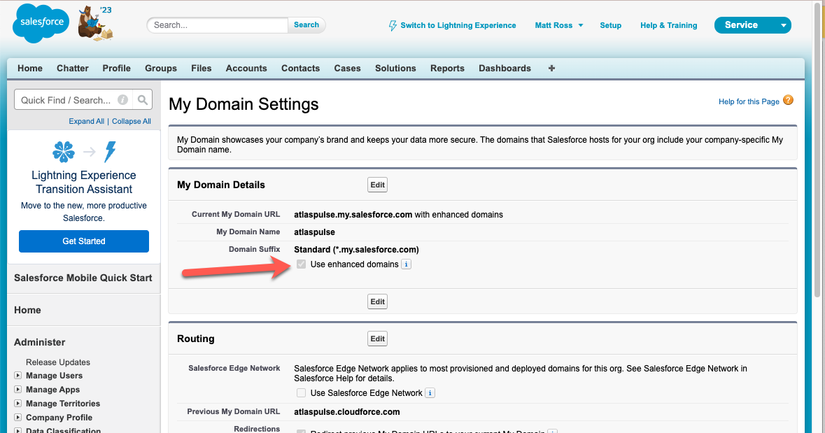Viewport: 825px width, 433px height.
Task: Click the Help for this Page link
Action: pyautogui.click(x=749, y=101)
